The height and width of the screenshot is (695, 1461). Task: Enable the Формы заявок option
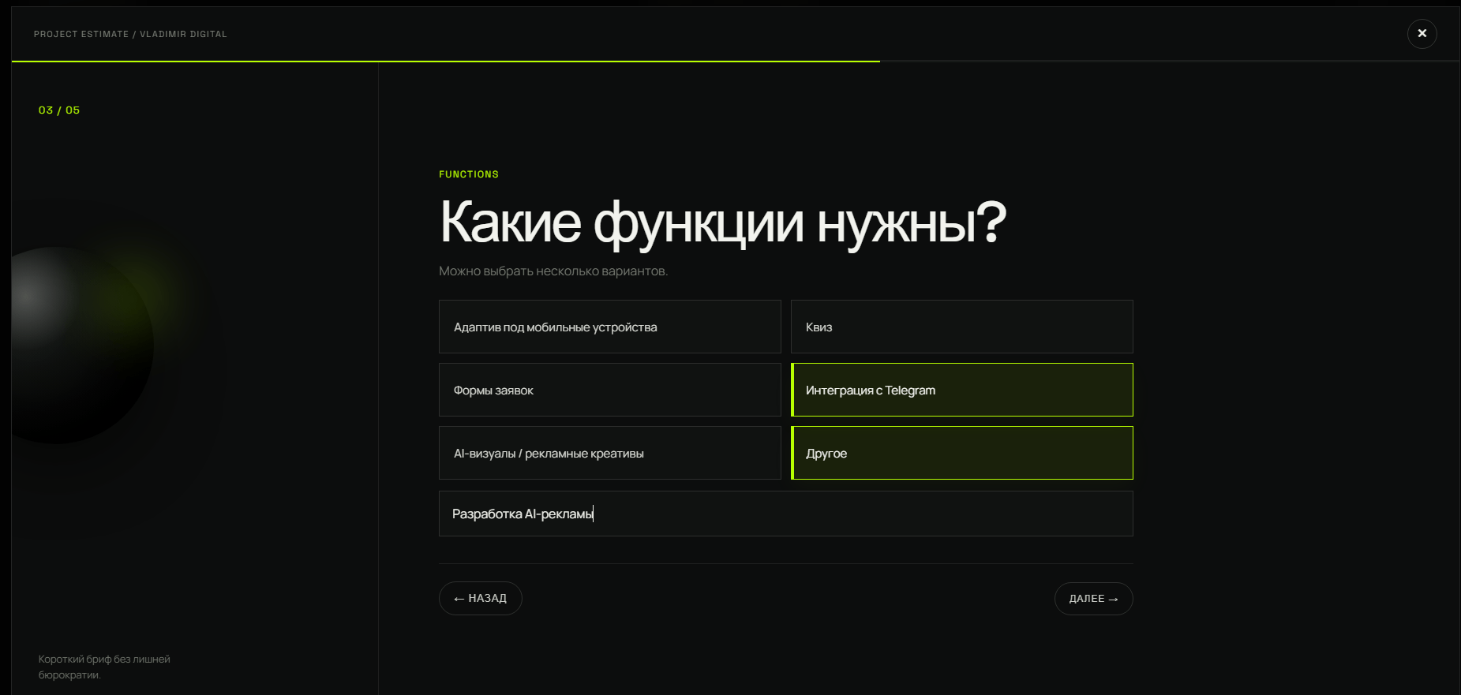click(x=609, y=390)
